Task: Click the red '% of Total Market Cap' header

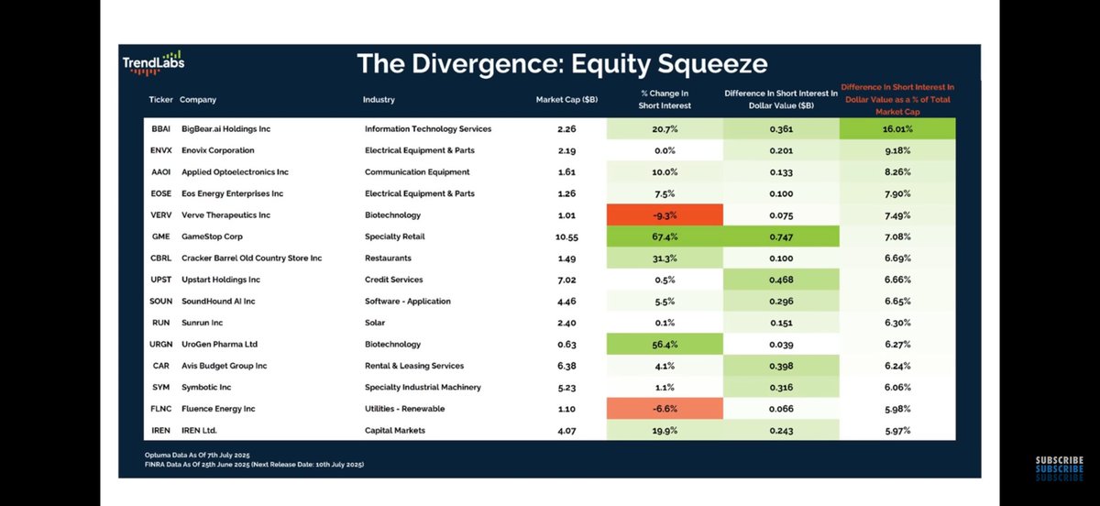Action: (898, 99)
